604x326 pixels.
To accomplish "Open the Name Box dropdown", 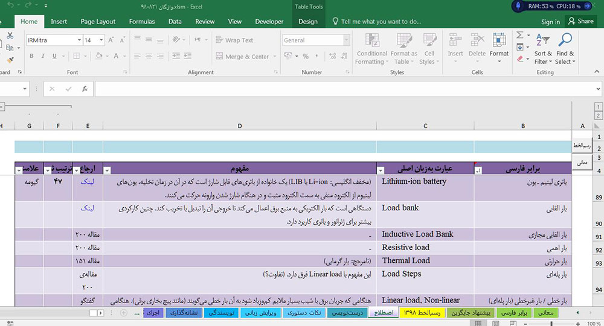I will tap(25, 89).
